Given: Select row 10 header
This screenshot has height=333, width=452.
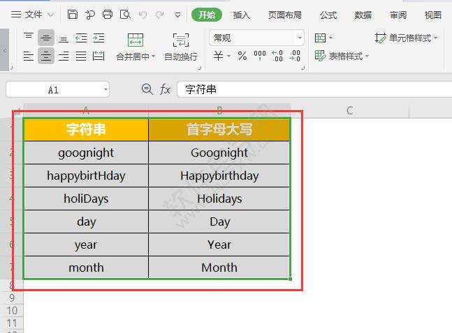Looking at the screenshot, I should [12, 310].
